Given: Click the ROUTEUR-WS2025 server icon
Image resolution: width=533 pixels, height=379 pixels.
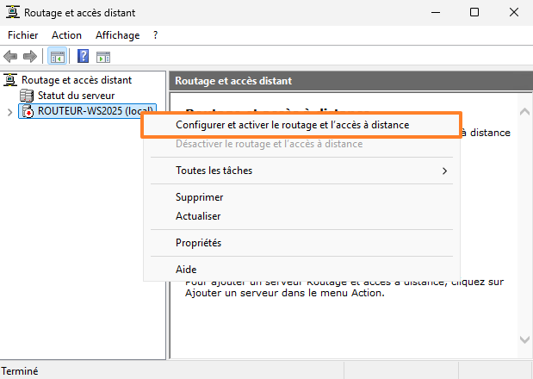Looking at the screenshot, I should tap(27, 111).
